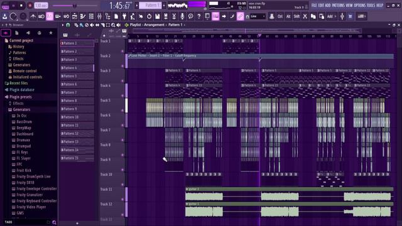Toggle the Ctrl modifier button
Screen dimensions: 402x226
[x=280, y=16]
